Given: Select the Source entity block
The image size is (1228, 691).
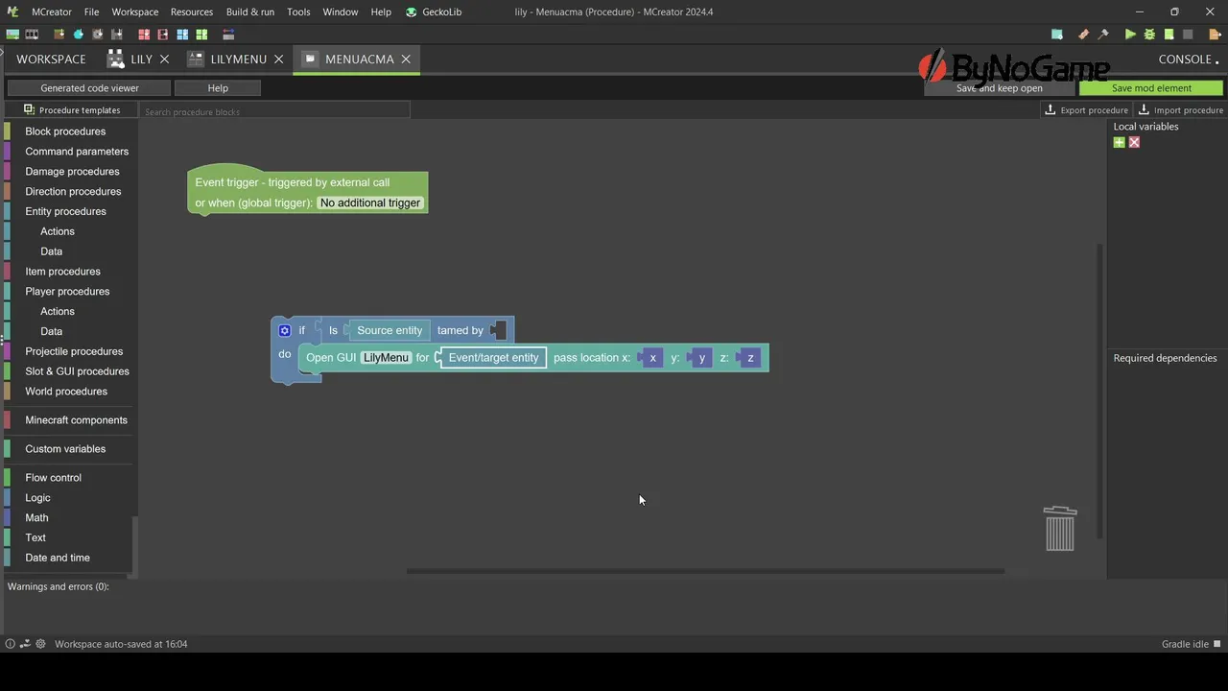Looking at the screenshot, I should (390, 330).
